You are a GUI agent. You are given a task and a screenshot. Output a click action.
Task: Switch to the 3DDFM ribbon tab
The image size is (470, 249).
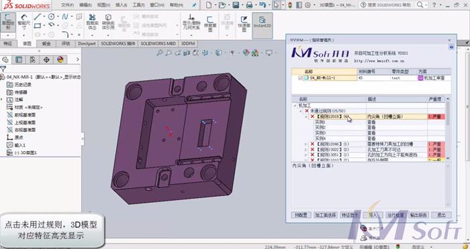tap(188, 44)
